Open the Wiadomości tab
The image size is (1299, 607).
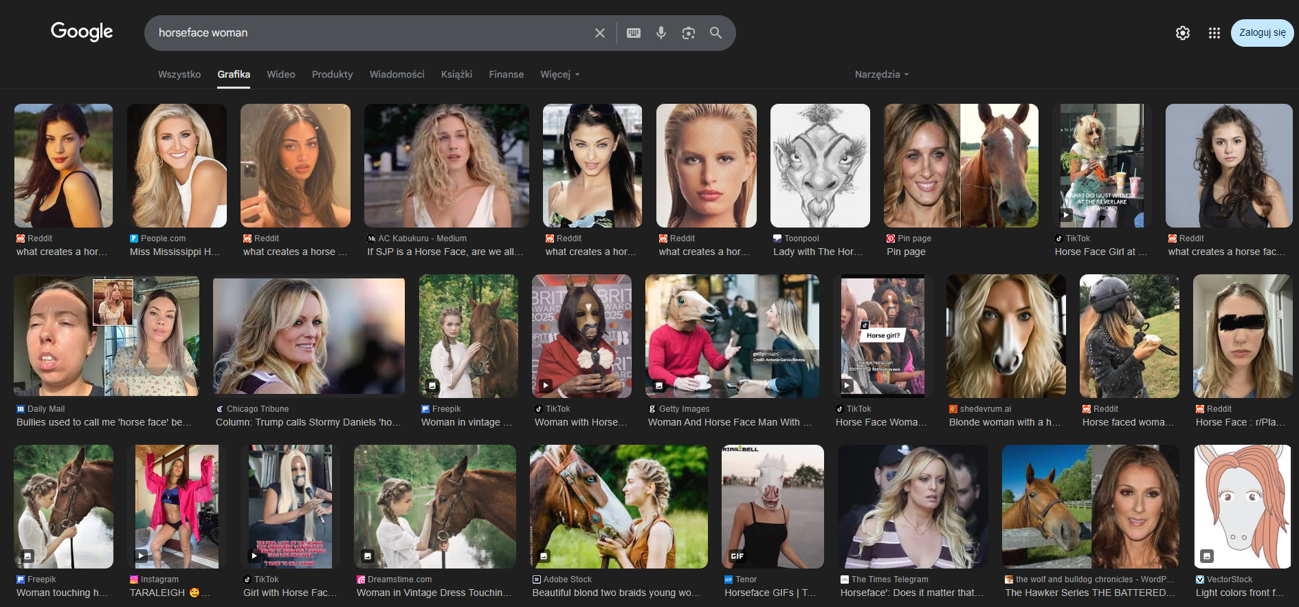click(x=397, y=74)
